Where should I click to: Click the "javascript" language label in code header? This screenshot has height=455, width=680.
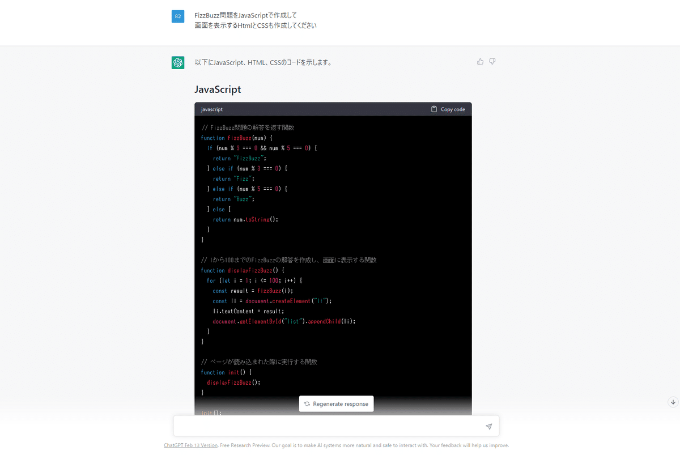[212, 109]
